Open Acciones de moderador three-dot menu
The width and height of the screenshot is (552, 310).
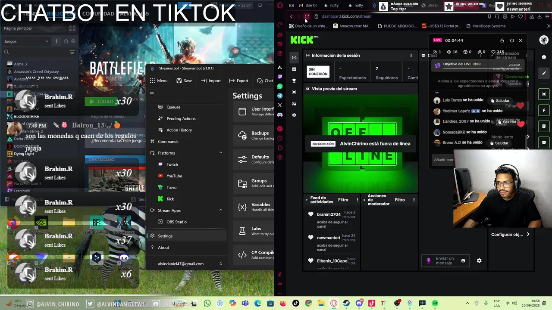(414, 200)
